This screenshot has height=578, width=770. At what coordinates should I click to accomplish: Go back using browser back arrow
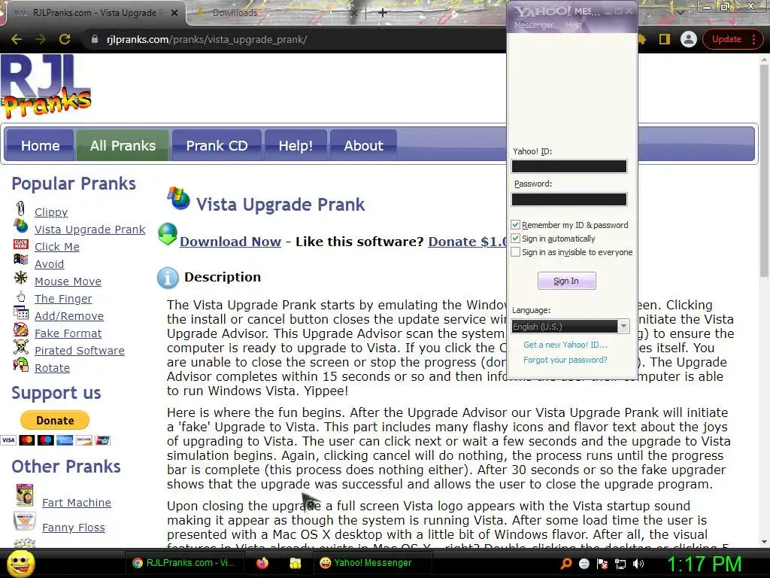coord(17,39)
